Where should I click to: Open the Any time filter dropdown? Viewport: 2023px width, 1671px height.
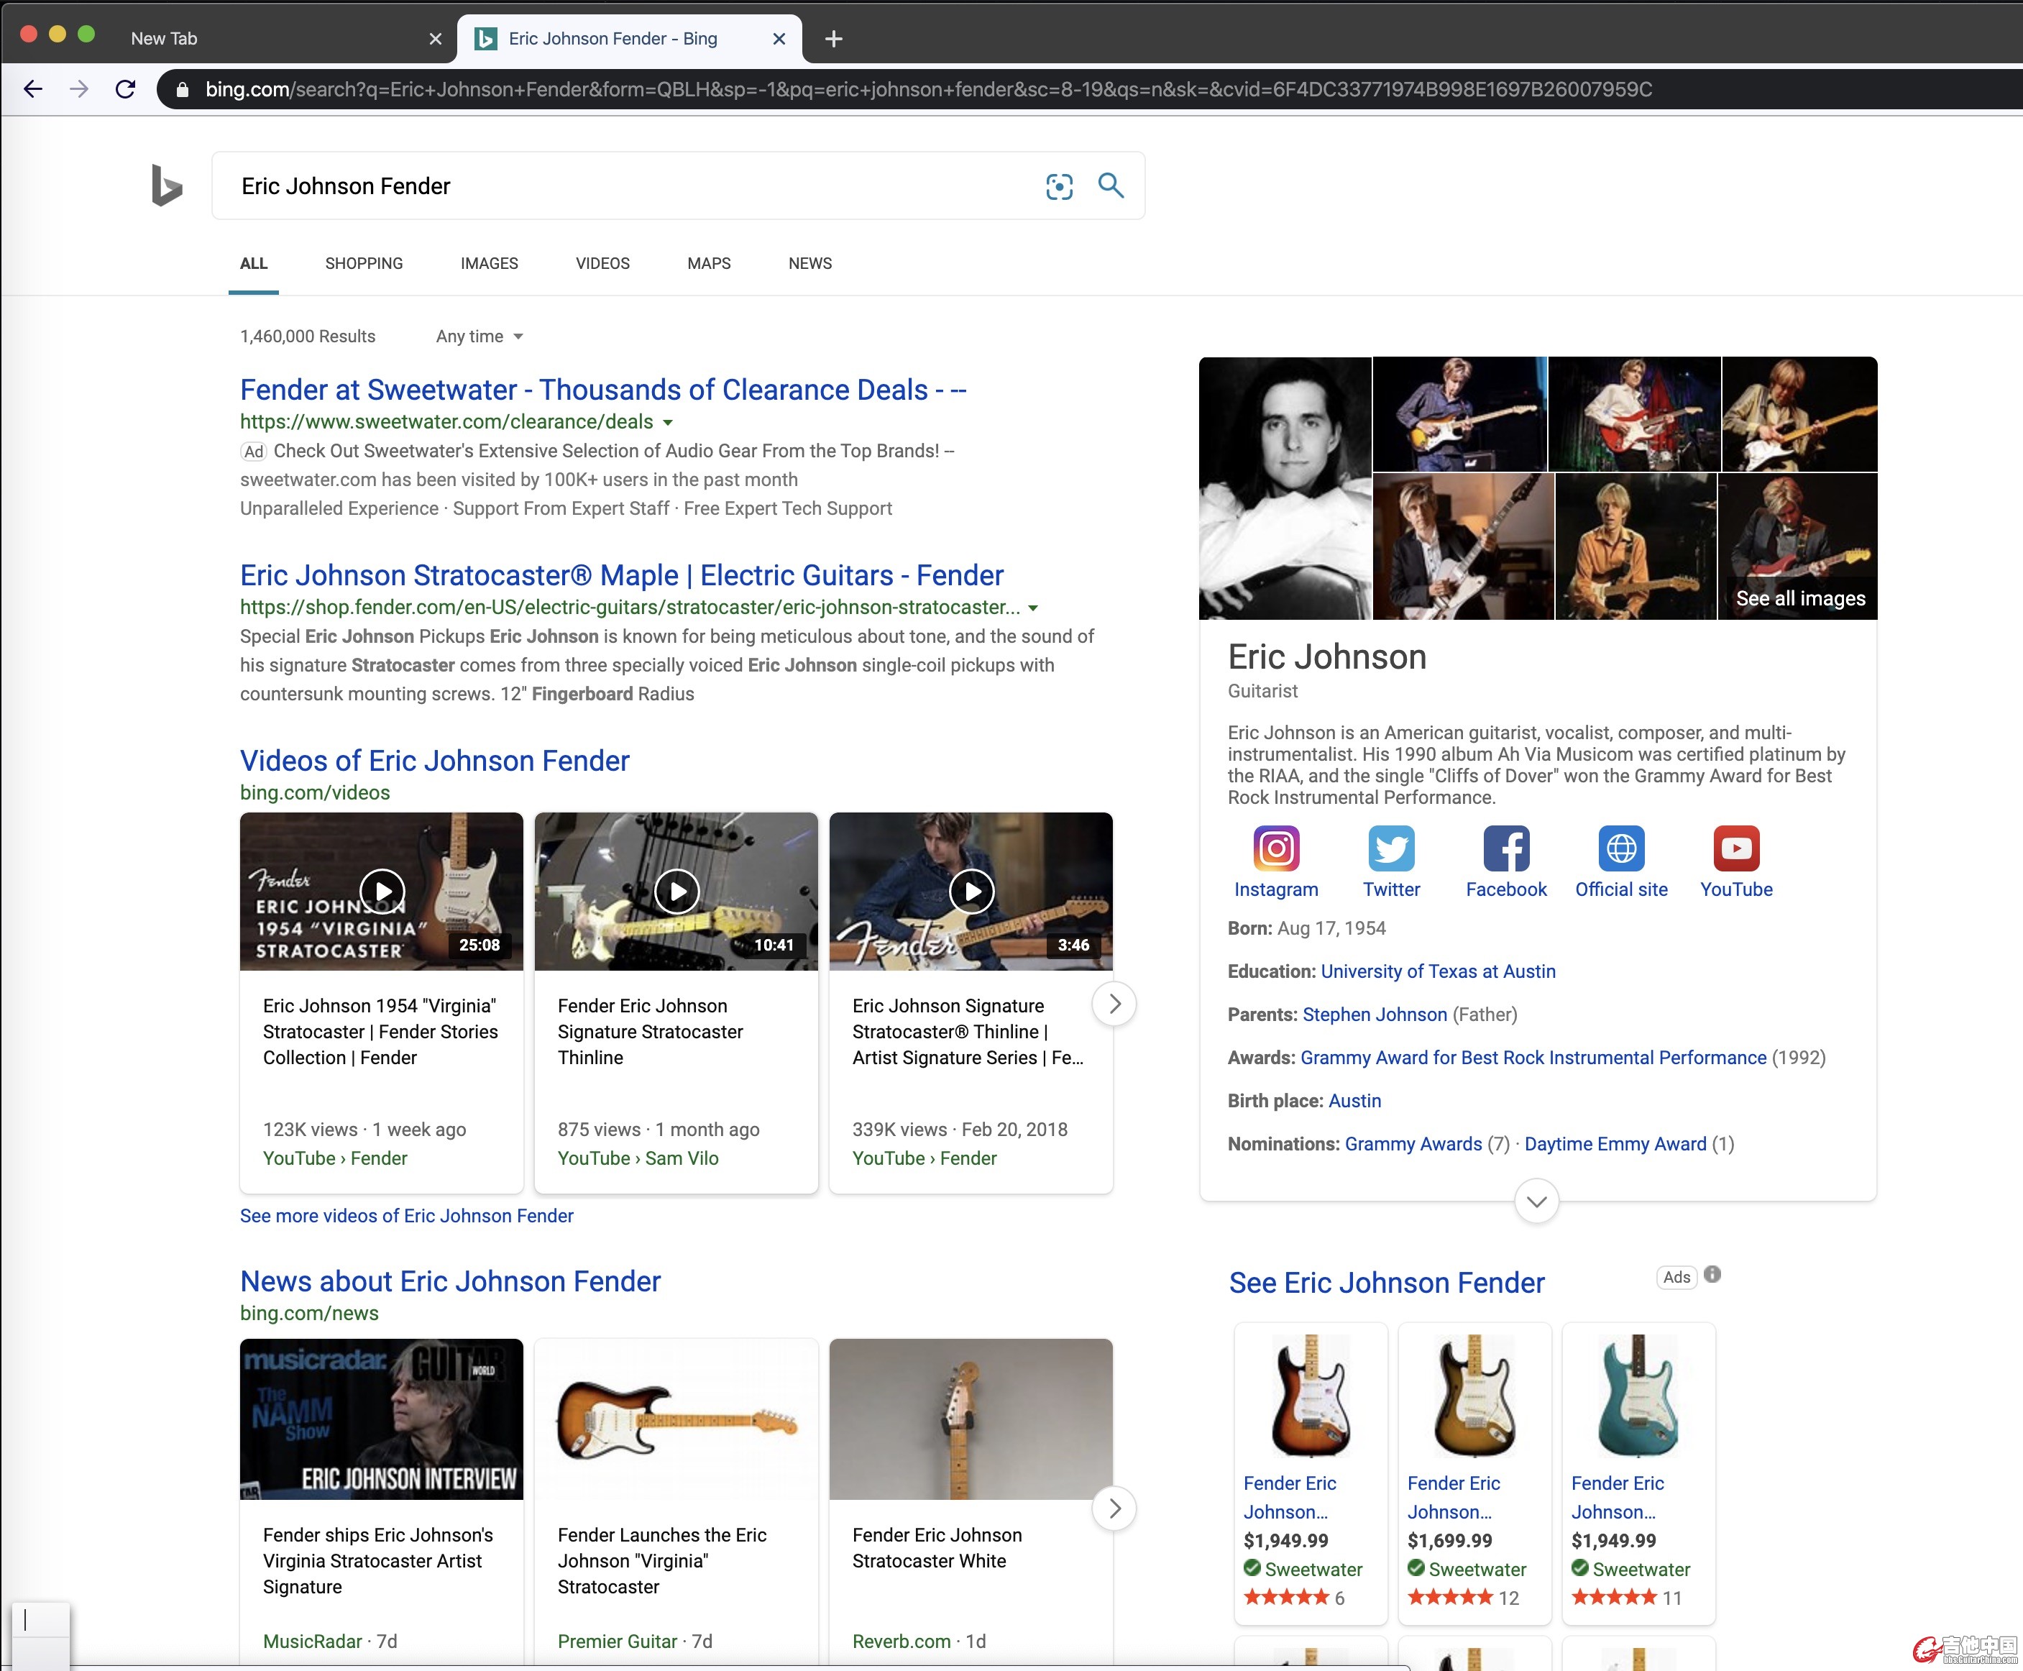pyautogui.click(x=480, y=336)
